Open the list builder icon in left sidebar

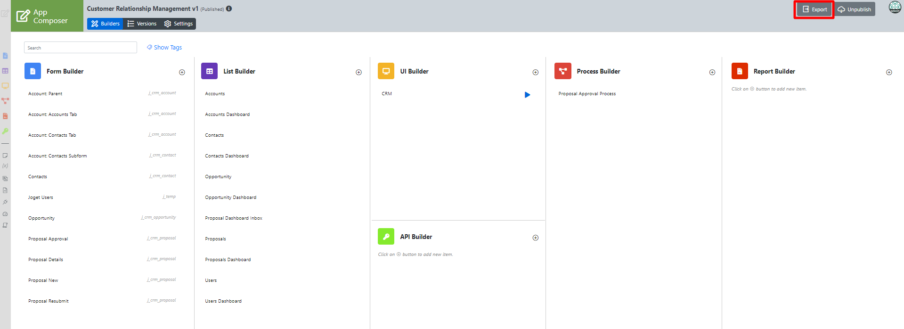tap(5, 71)
